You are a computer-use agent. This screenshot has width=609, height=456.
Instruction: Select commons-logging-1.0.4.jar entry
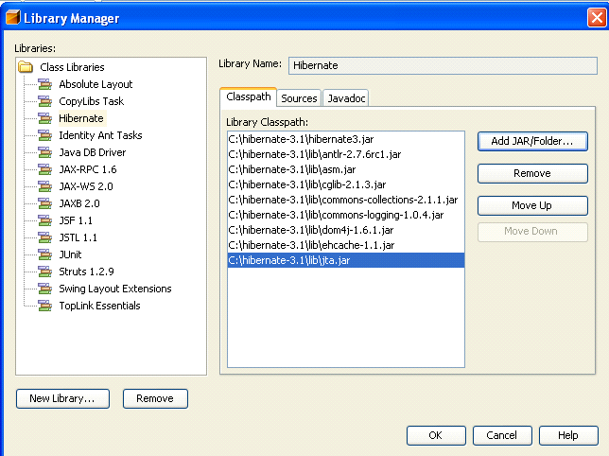click(x=346, y=215)
